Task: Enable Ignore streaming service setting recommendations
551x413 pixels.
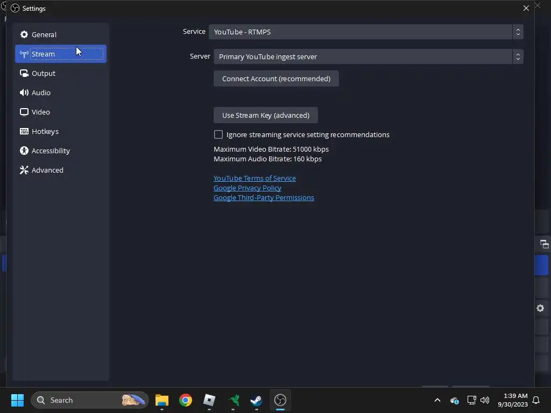Action: pos(218,134)
